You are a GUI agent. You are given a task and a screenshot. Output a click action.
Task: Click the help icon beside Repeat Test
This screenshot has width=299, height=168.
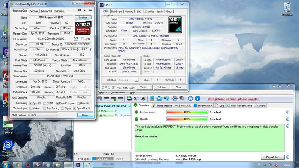click(287, 157)
